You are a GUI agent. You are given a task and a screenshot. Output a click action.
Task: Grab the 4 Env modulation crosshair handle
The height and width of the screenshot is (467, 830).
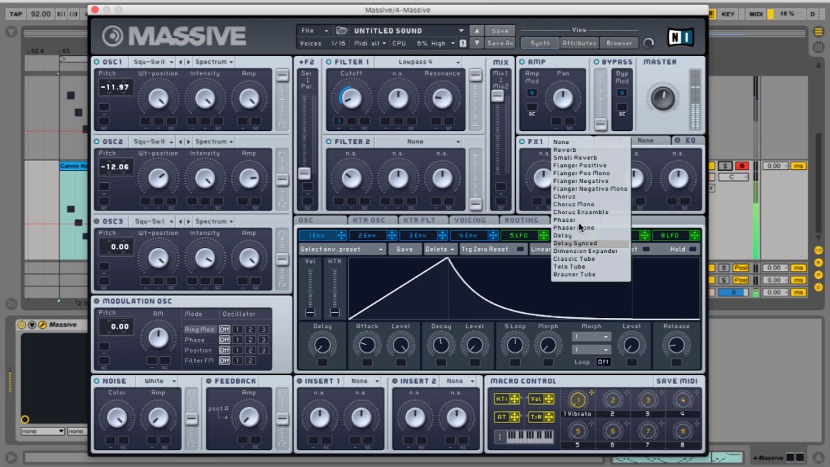pos(492,235)
